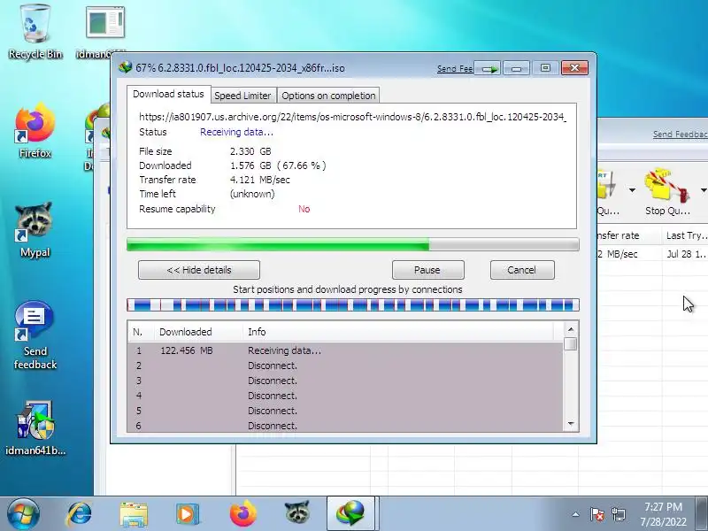Image resolution: width=708 pixels, height=531 pixels.
Task: Cancel the download
Action: 522,270
